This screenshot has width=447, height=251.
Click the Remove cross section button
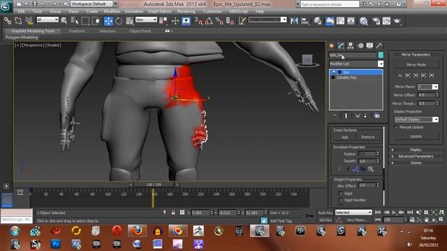[368, 137]
